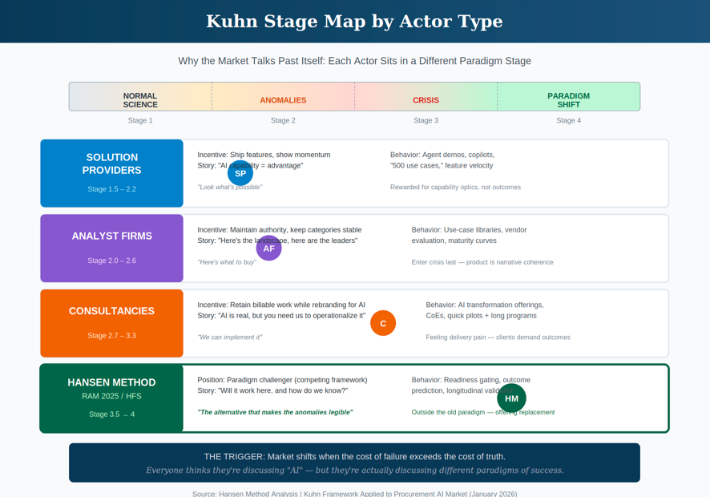Select the Crisis stage segment
Image resolution: width=710 pixels, height=497 pixels.
click(426, 97)
